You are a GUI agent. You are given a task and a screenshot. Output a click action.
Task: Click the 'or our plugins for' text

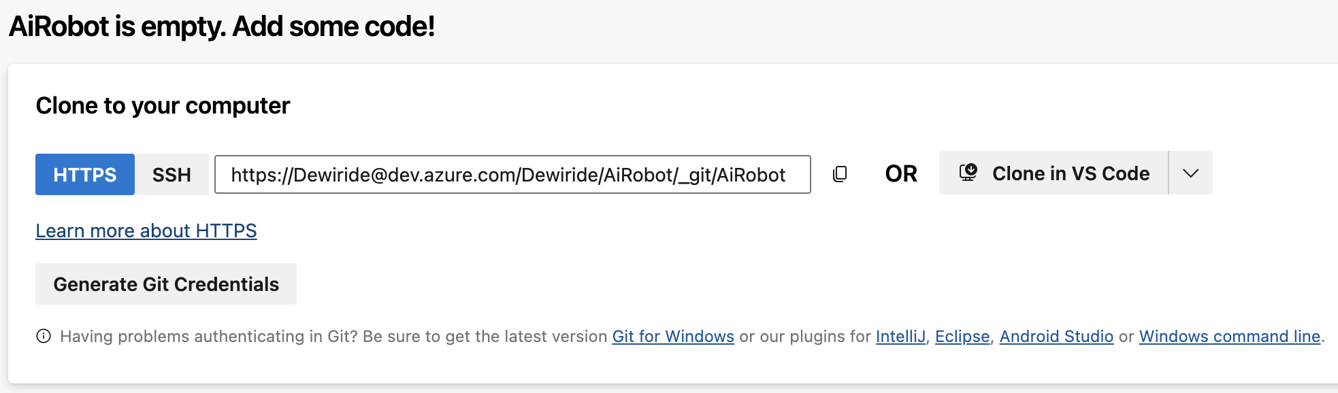click(x=805, y=337)
